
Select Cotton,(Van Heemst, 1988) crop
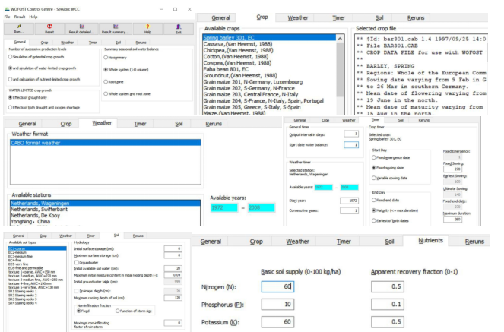point(236,56)
